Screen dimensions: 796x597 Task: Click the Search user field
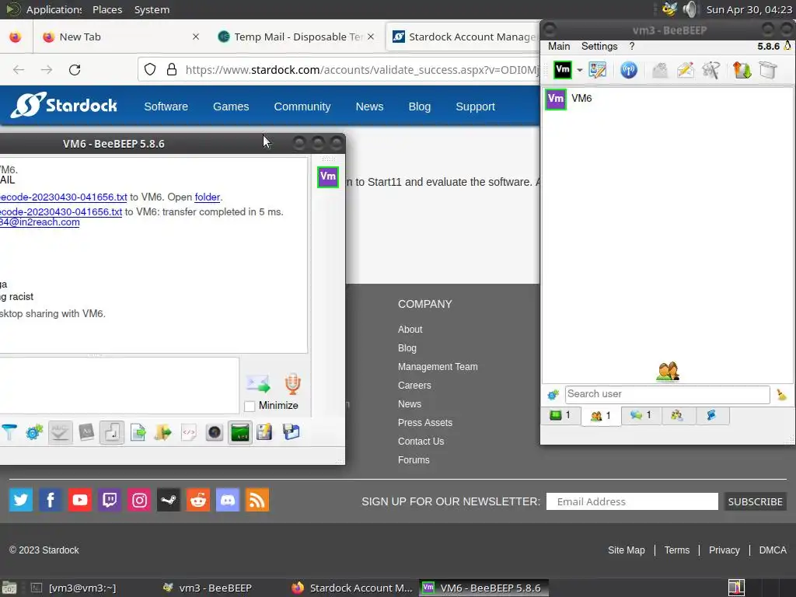click(x=667, y=394)
